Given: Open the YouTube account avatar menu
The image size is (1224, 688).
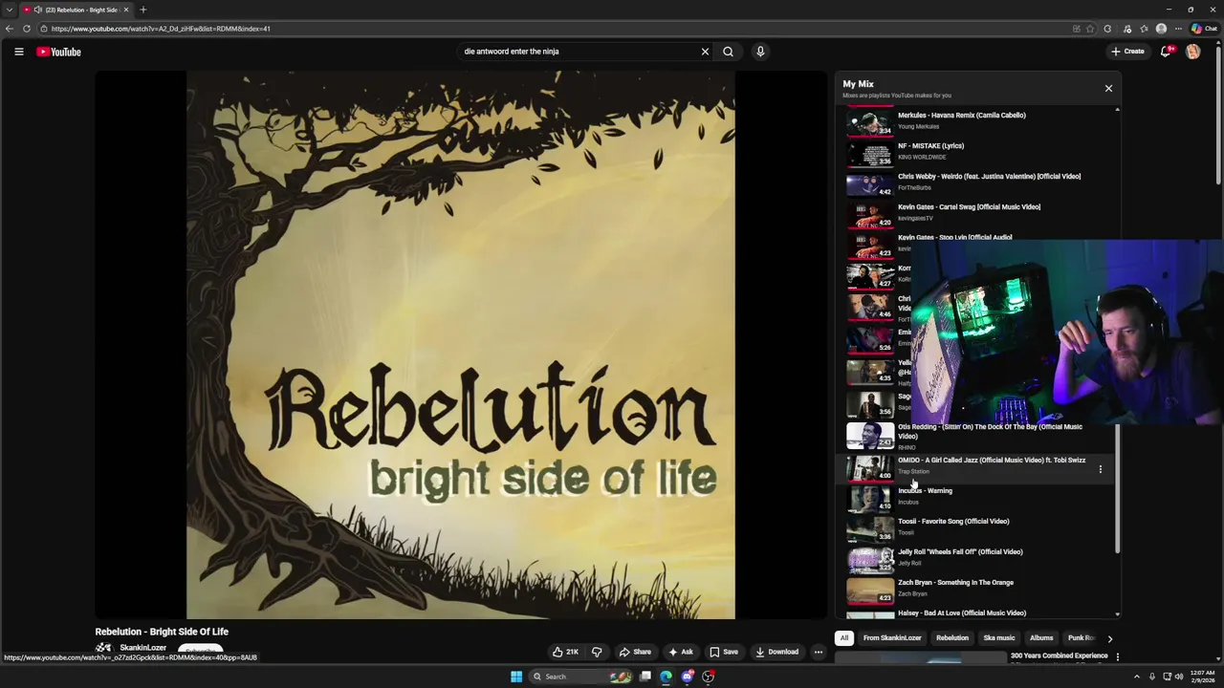Looking at the screenshot, I should tap(1192, 52).
